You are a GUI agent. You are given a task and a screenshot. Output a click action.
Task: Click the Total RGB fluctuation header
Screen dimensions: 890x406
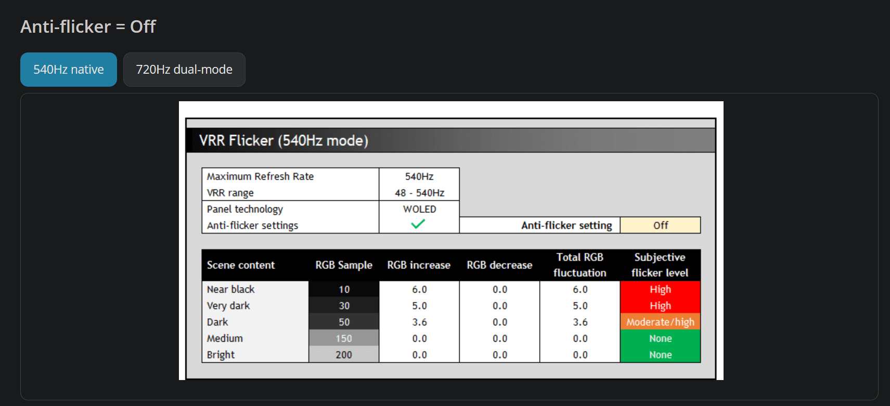(x=580, y=265)
